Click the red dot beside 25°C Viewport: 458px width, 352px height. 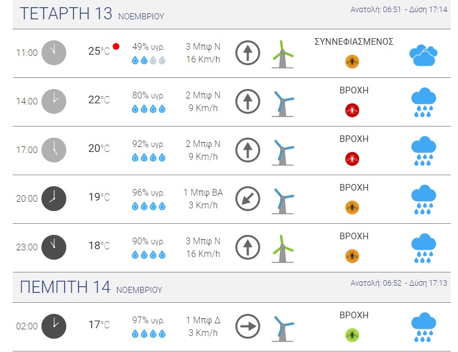116,46
